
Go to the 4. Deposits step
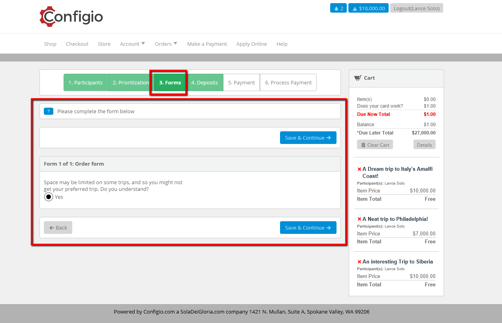coord(205,82)
